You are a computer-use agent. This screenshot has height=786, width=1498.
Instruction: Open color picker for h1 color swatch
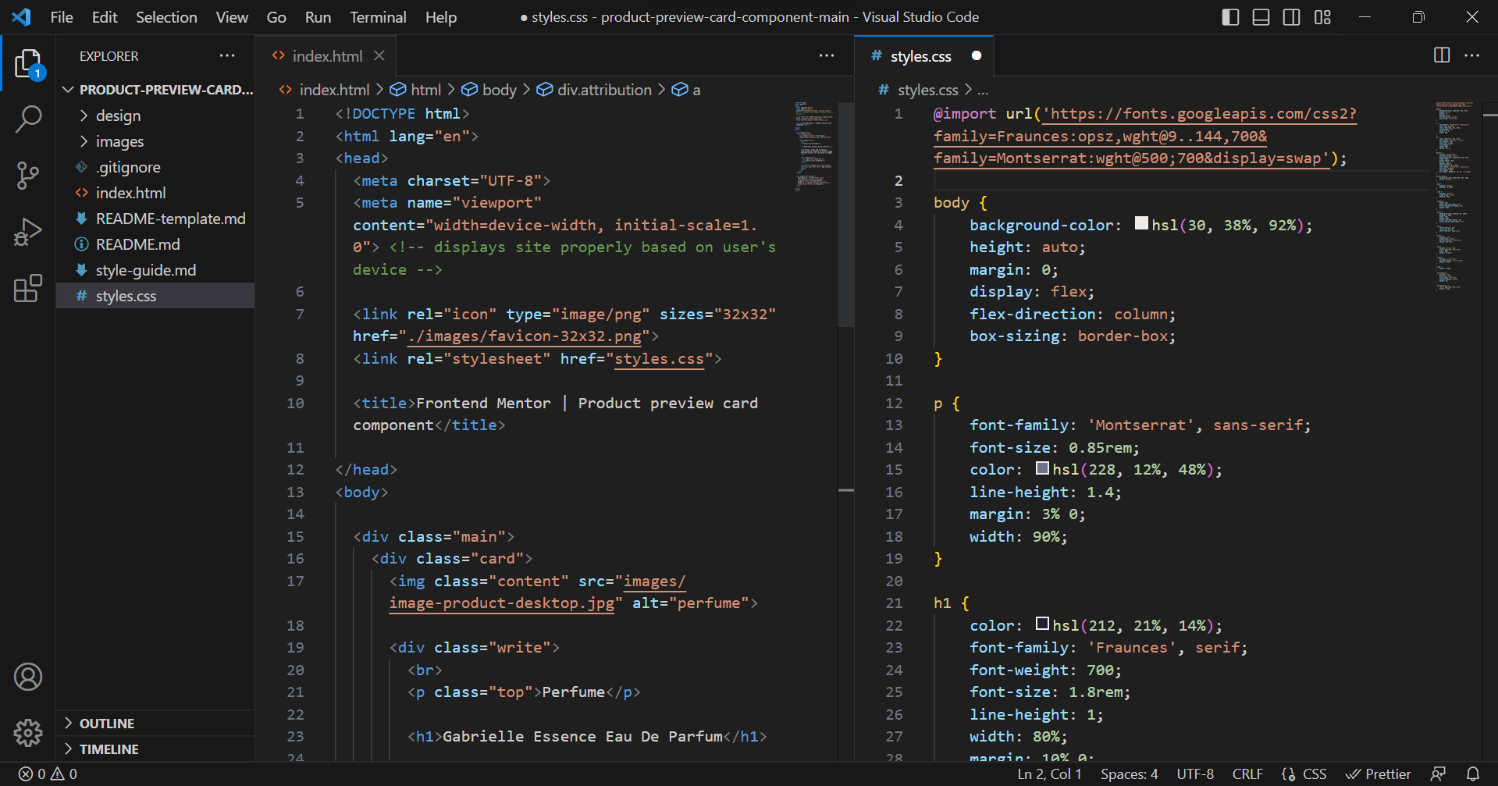pyautogui.click(x=1042, y=624)
